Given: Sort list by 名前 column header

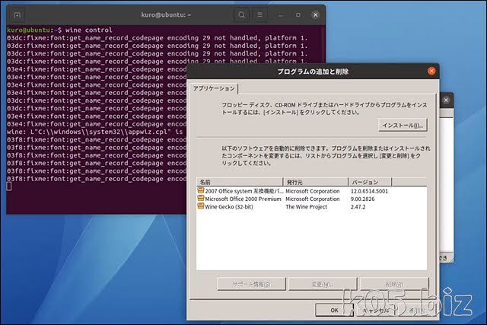Looking at the screenshot, I should click(240, 182).
